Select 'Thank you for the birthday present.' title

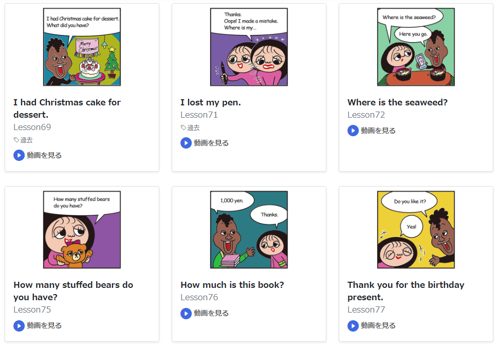(405, 291)
